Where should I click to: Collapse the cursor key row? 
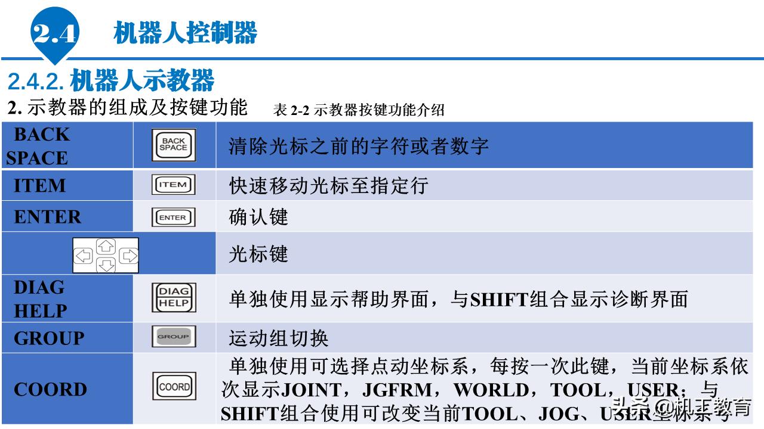(x=106, y=254)
